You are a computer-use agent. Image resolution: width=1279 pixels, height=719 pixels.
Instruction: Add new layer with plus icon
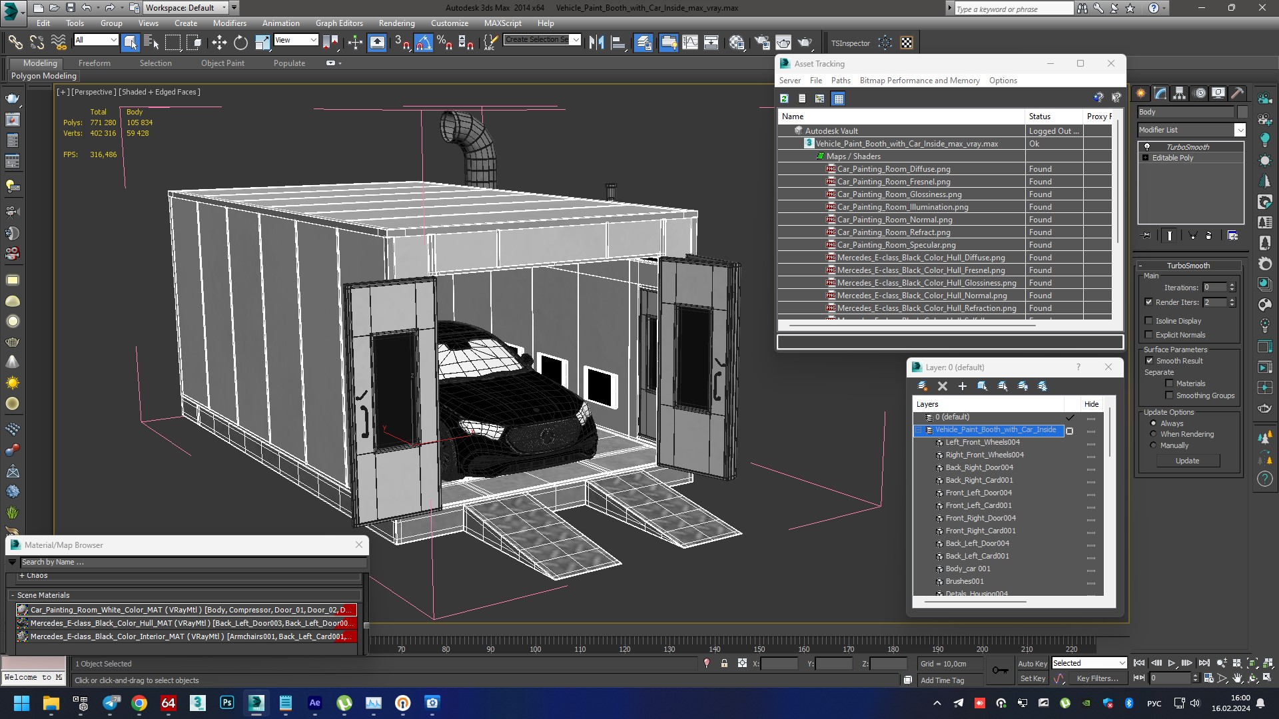pyautogui.click(x=962, y=386)
